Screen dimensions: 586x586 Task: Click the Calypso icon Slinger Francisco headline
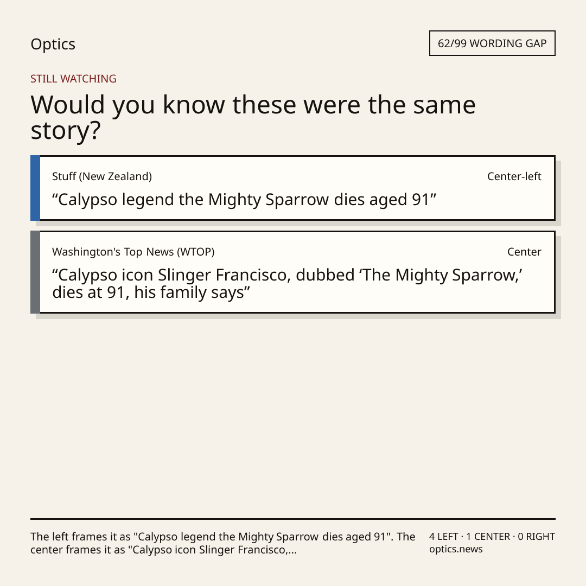pos(287,284)
